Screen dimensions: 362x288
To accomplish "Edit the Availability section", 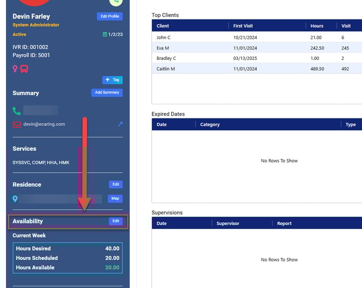I will 115,221.
